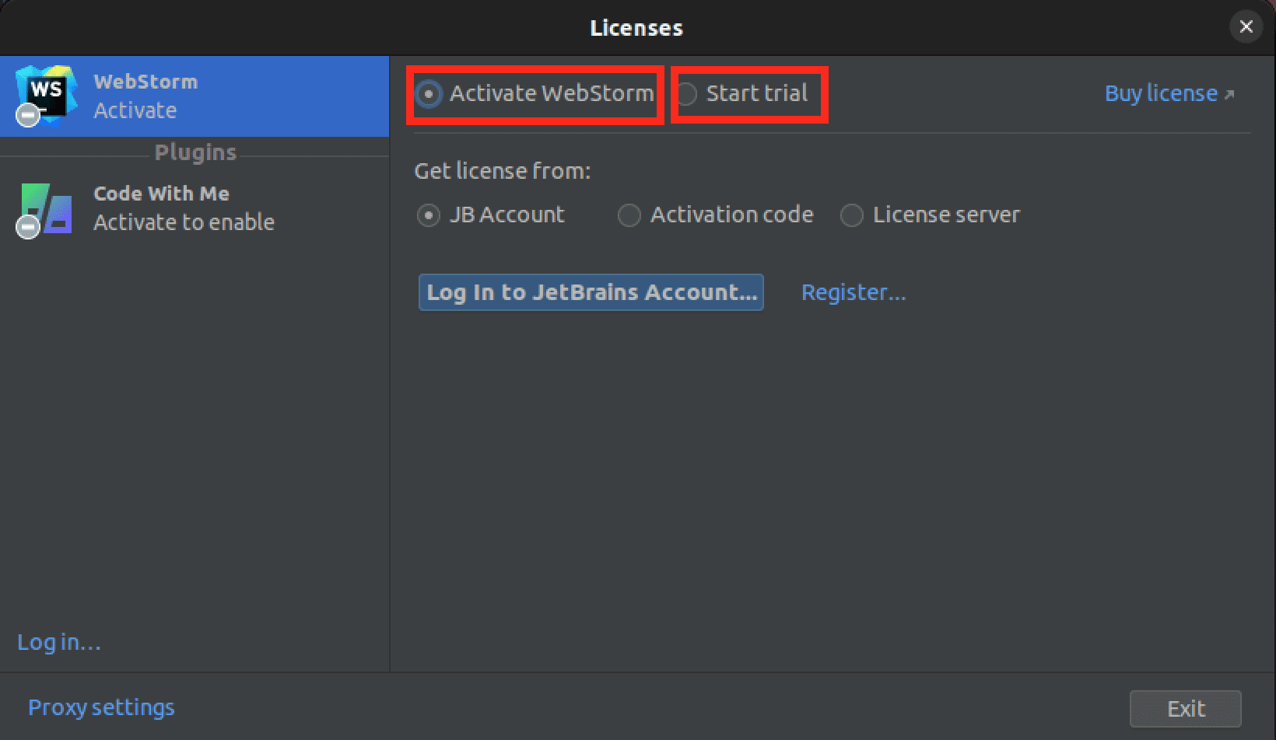Click the WebStorm WS logo icon

47,96
